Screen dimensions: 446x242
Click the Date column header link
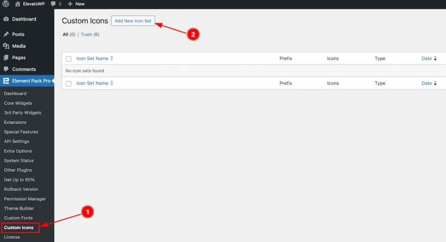[426, 58]
